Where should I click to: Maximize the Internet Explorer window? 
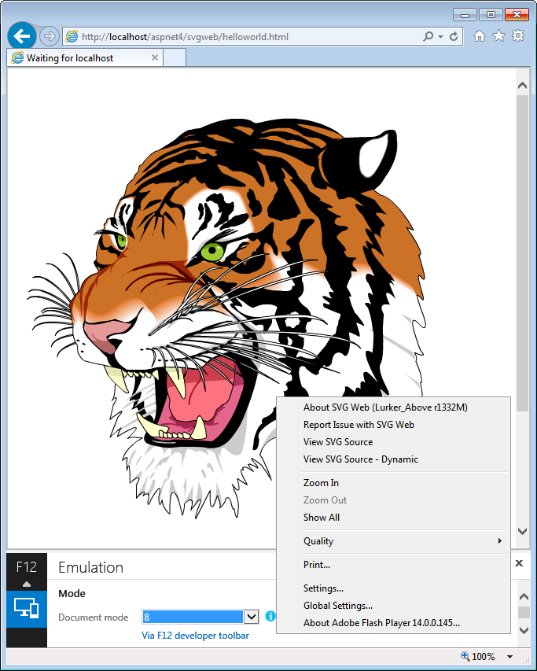coord(491,14)
